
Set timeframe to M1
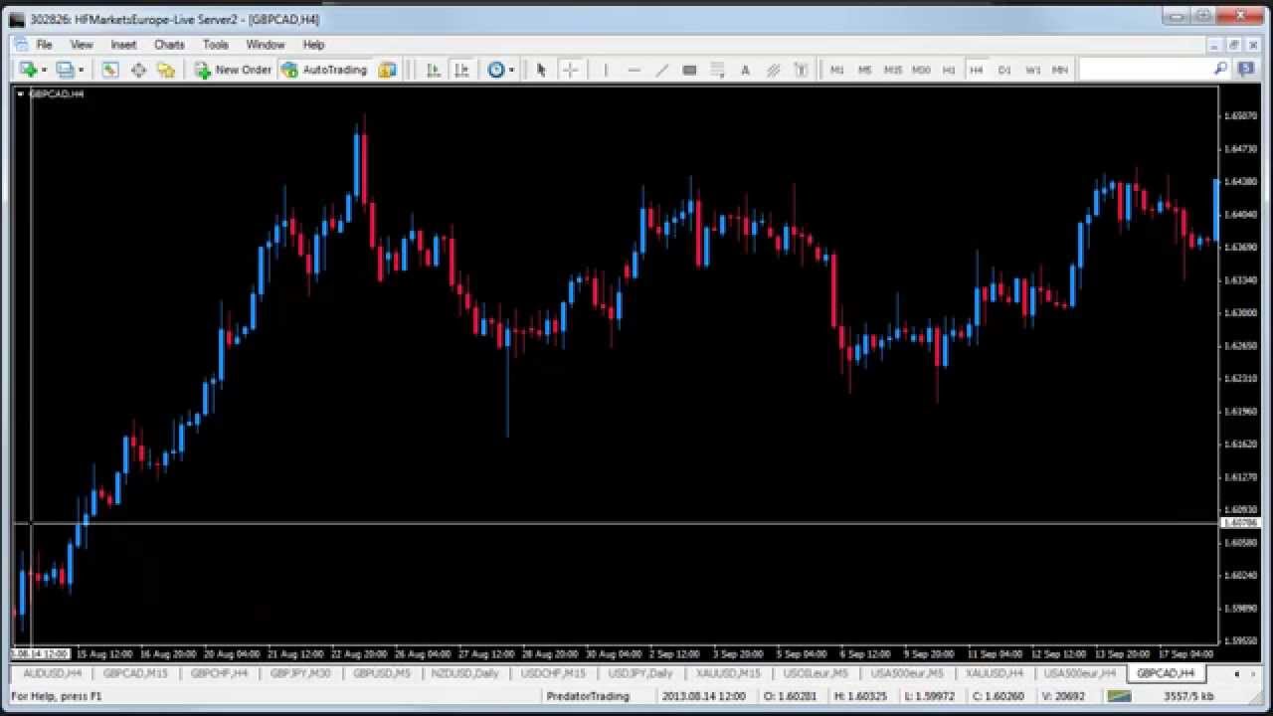(x=837, y=70)
